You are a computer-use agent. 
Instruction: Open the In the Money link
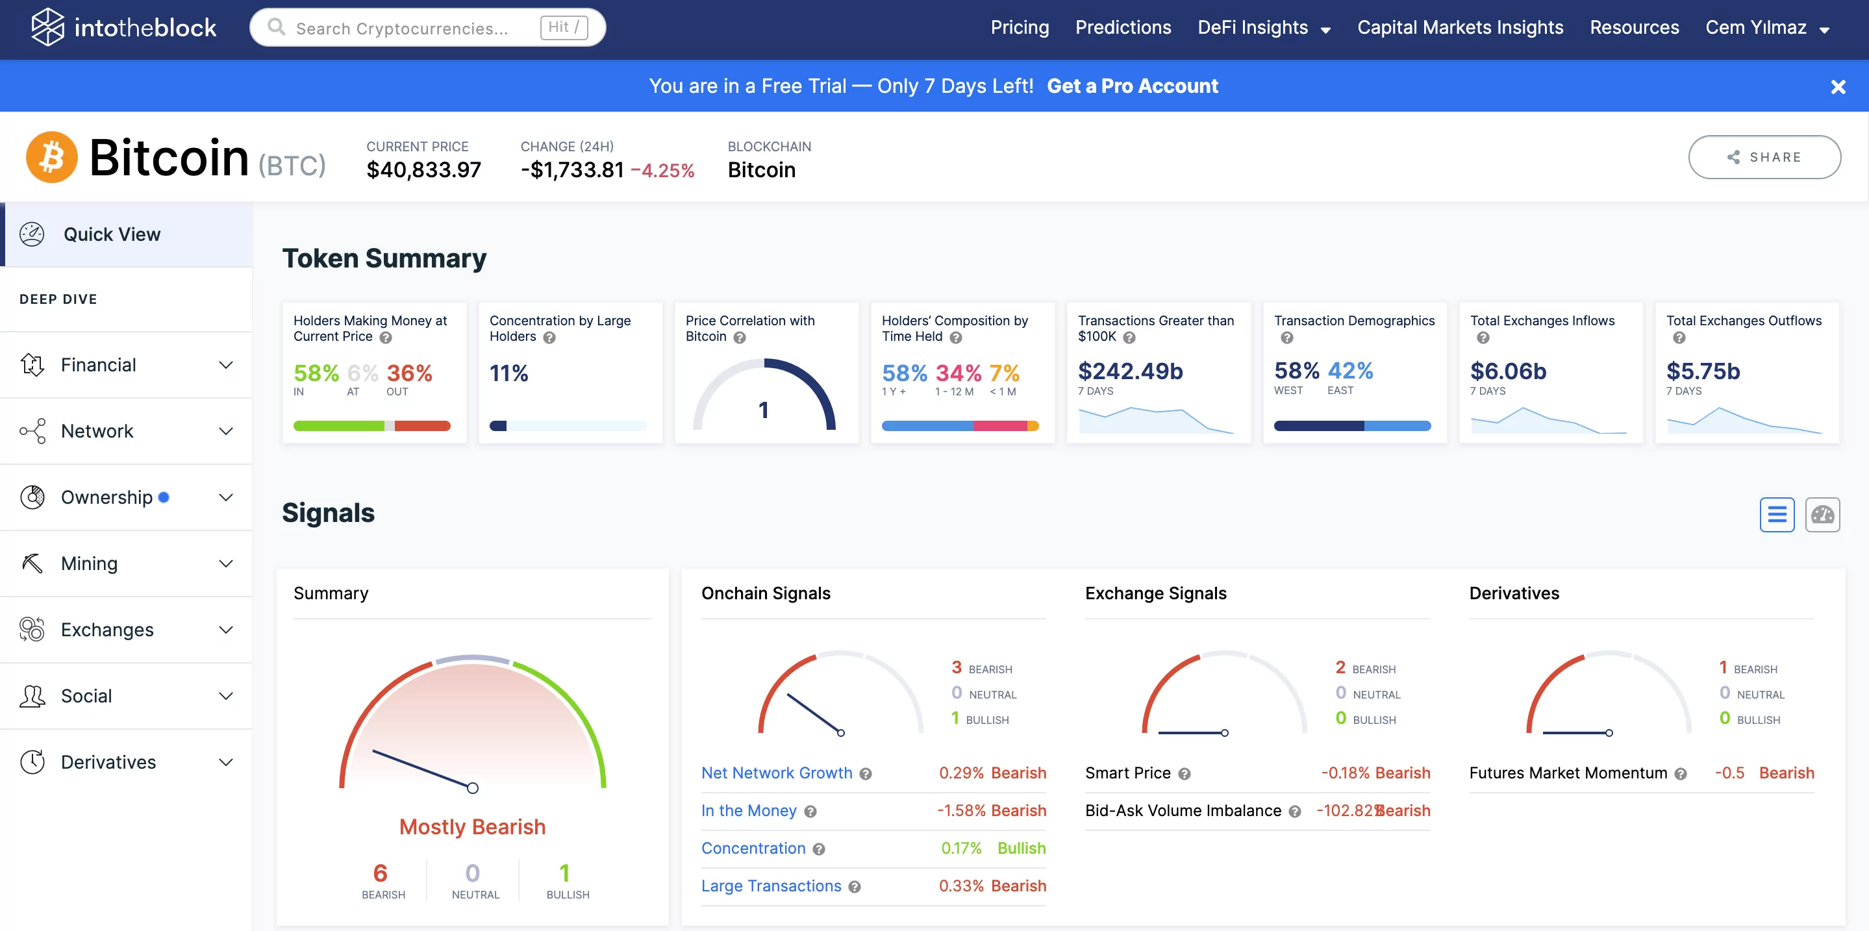(x=748, y=811)
